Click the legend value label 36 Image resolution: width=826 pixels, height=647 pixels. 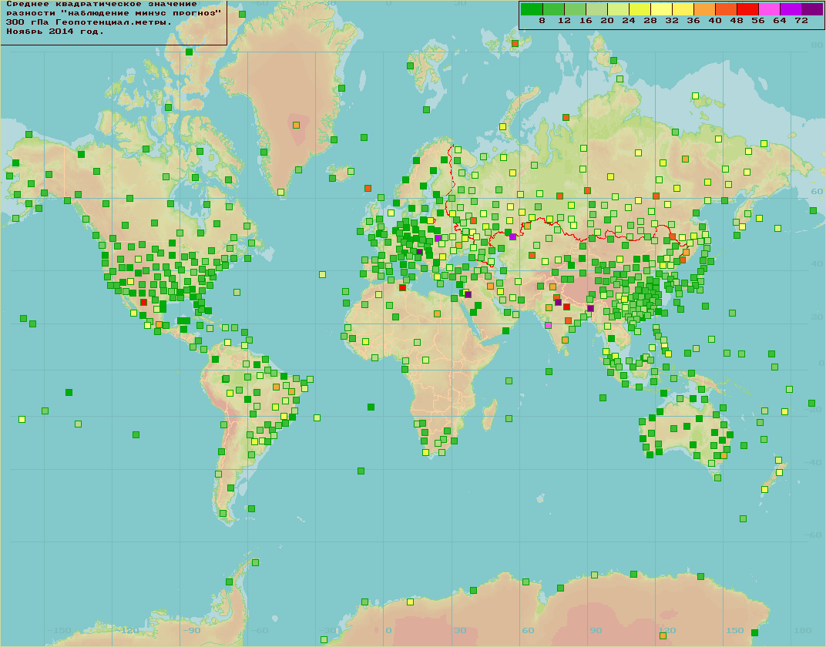pos(693,21)
